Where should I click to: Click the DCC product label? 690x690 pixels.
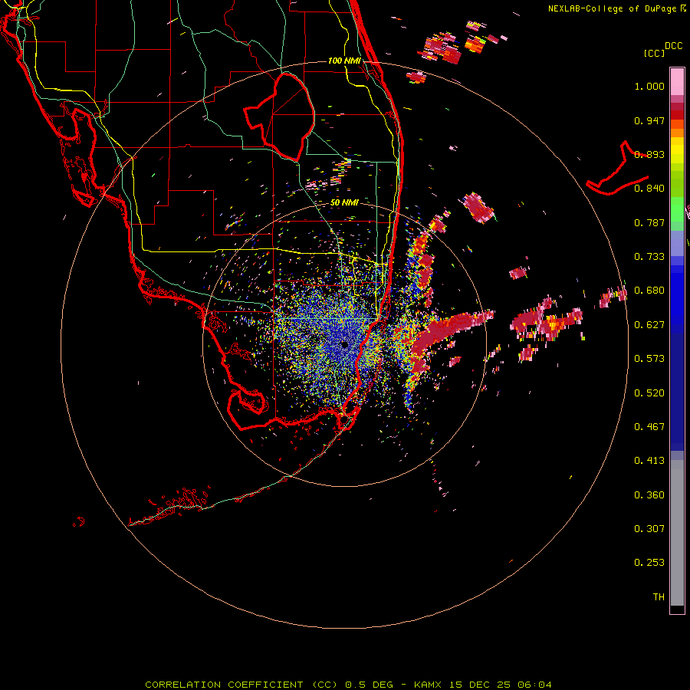673,46
